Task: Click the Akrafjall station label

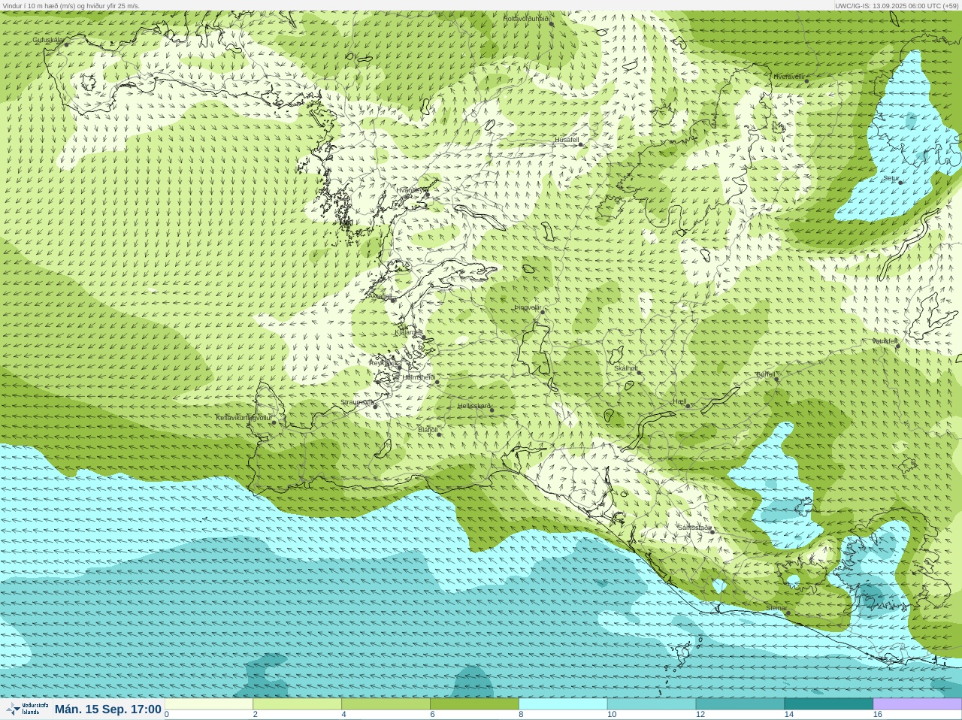Action: (x=380, y=296)
